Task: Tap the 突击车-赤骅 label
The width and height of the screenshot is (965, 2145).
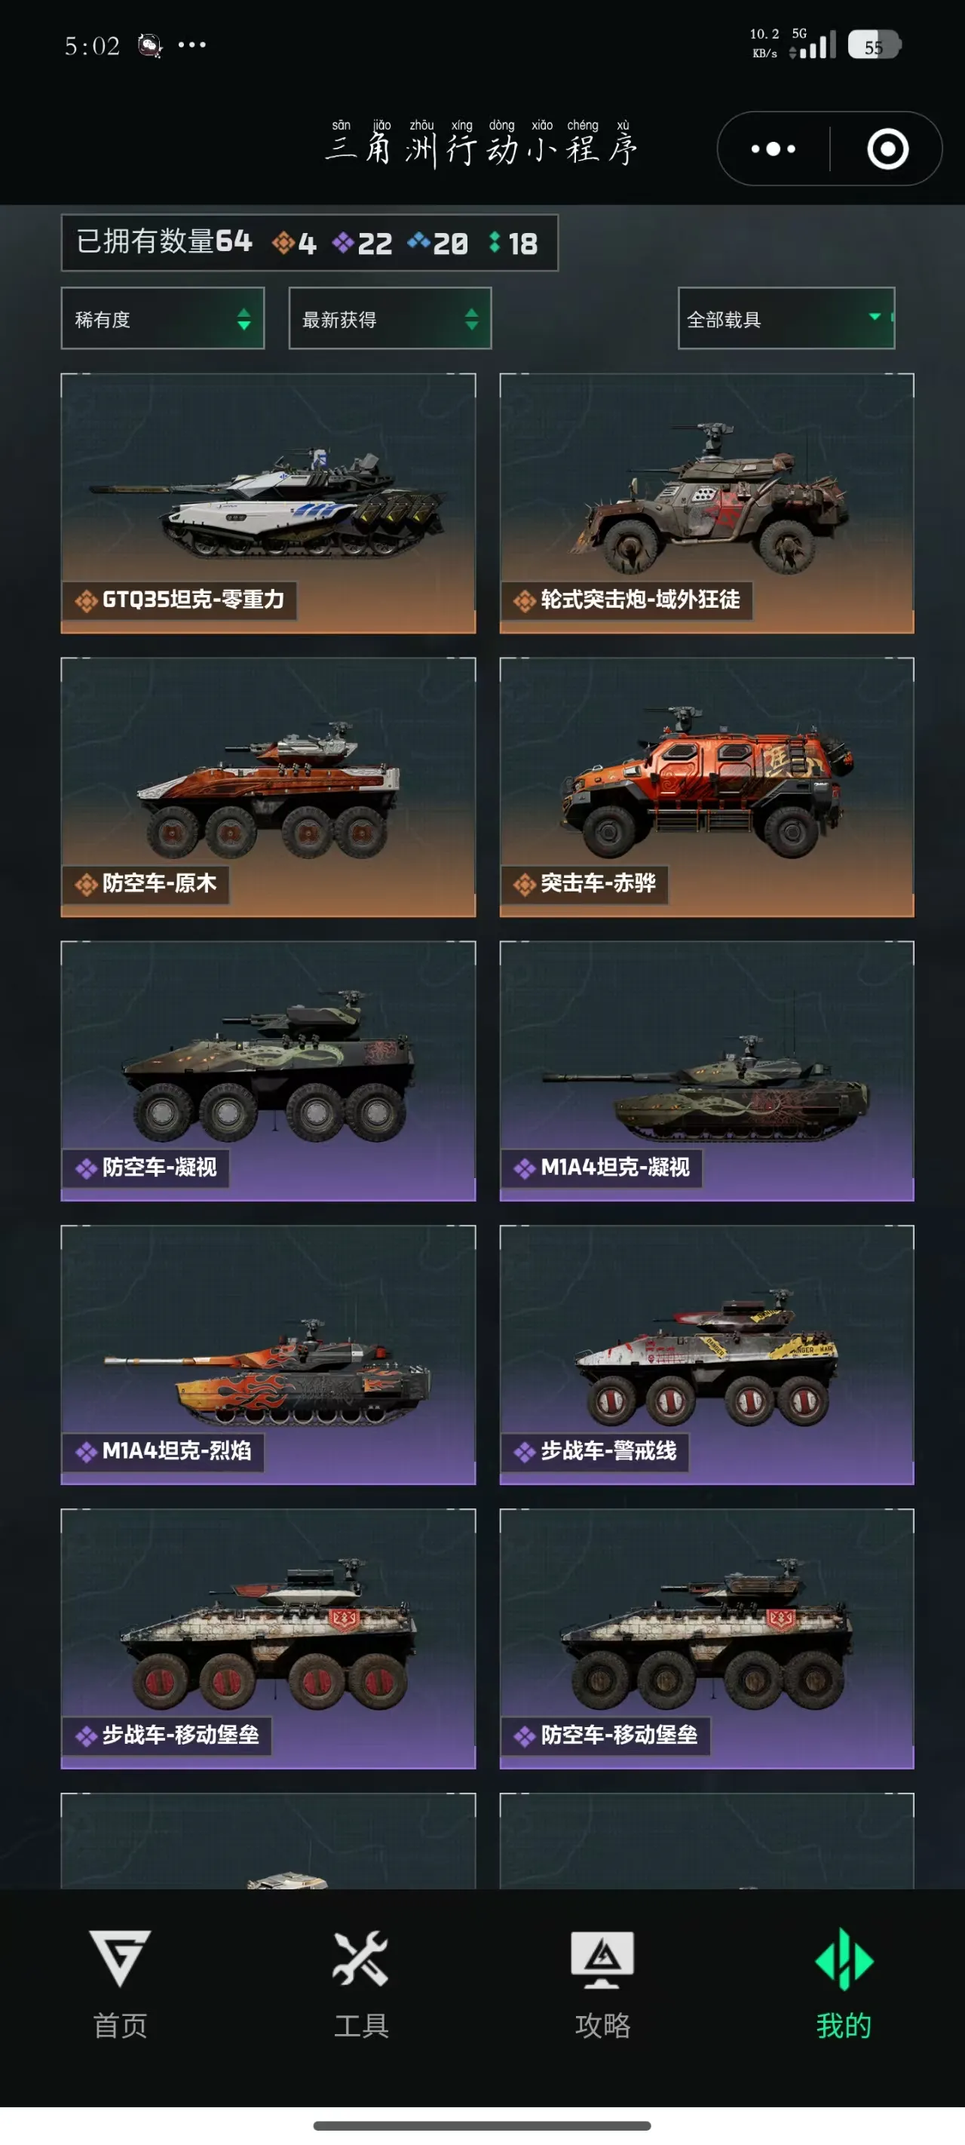Action: 598,882
